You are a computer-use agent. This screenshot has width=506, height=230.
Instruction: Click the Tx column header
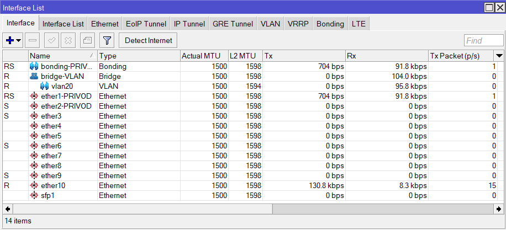click(304, 56)
